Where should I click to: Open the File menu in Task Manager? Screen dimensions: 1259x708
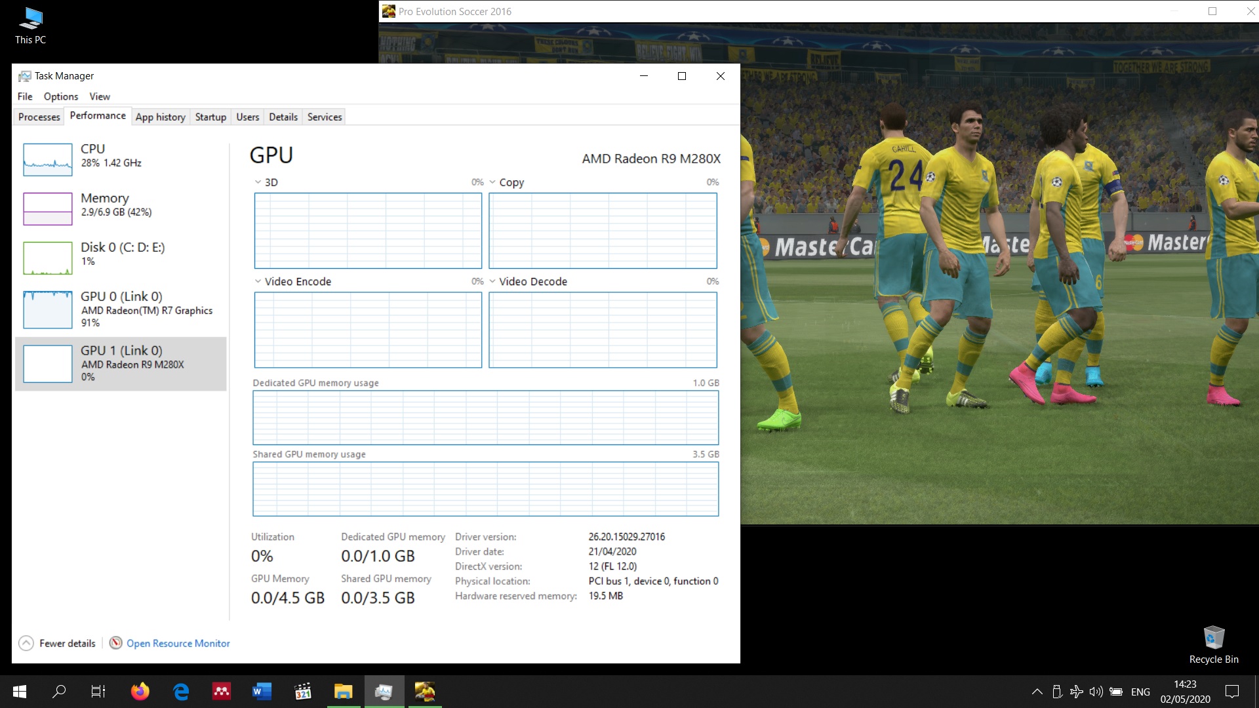(x=25, y=96)
